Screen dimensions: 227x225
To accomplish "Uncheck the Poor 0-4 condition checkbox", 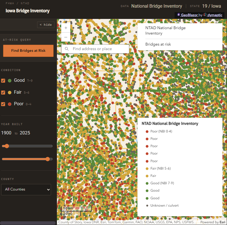I will [3, 104].
